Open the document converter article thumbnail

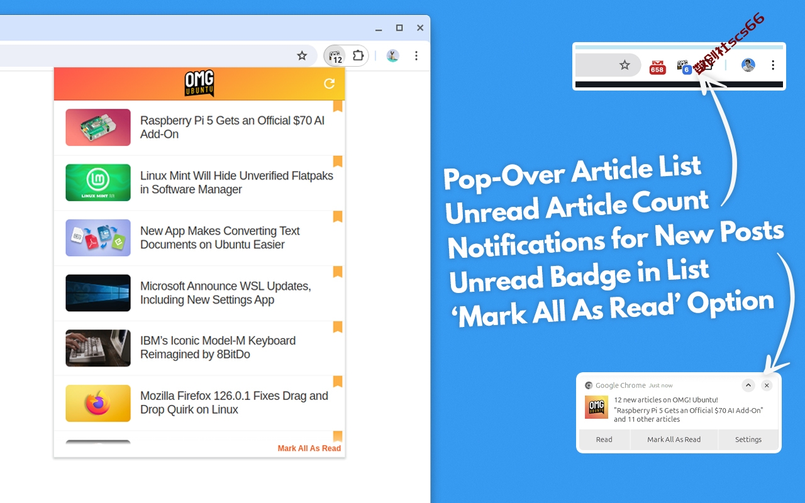pyautogui.click(x=98, y=238)
